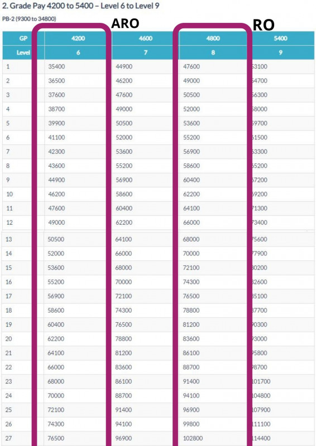Click the 5400 grade pay header

(280, 38)
